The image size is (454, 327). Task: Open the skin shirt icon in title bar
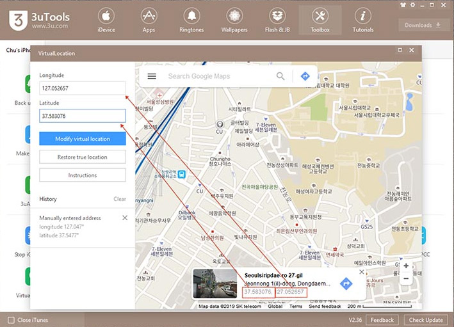coord(403,5)
